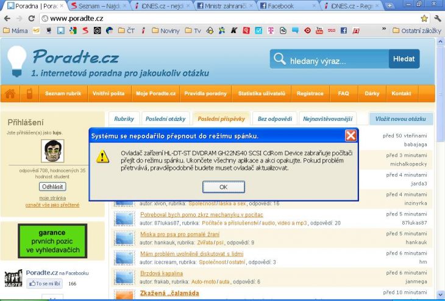The height and width of the screenshot is (301, 445).
Task: Switch to the Nejnavštěvovanější tab
Action: tap(327, 119)
